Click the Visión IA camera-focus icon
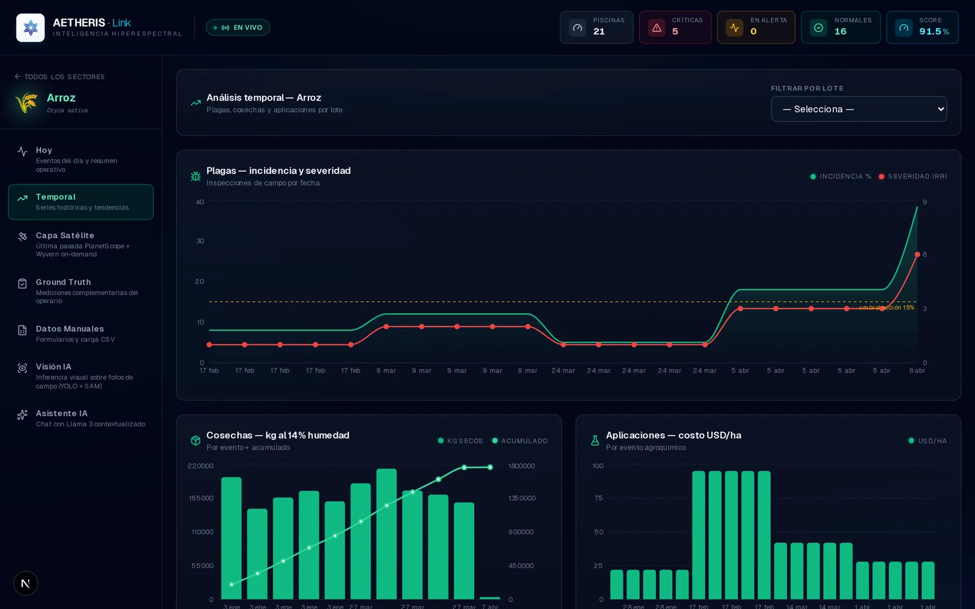 [23, 368]
